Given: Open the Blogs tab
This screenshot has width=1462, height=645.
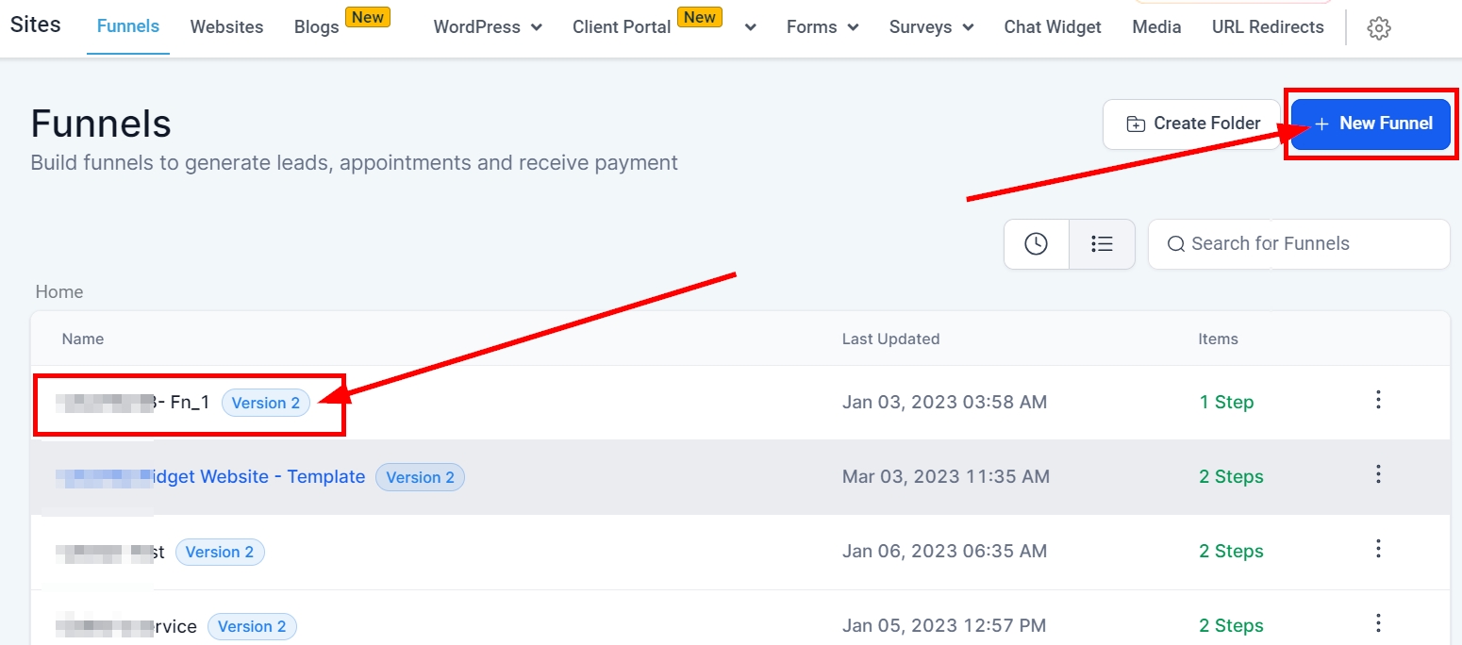Looking at the screenshot, I should (316, 27).
